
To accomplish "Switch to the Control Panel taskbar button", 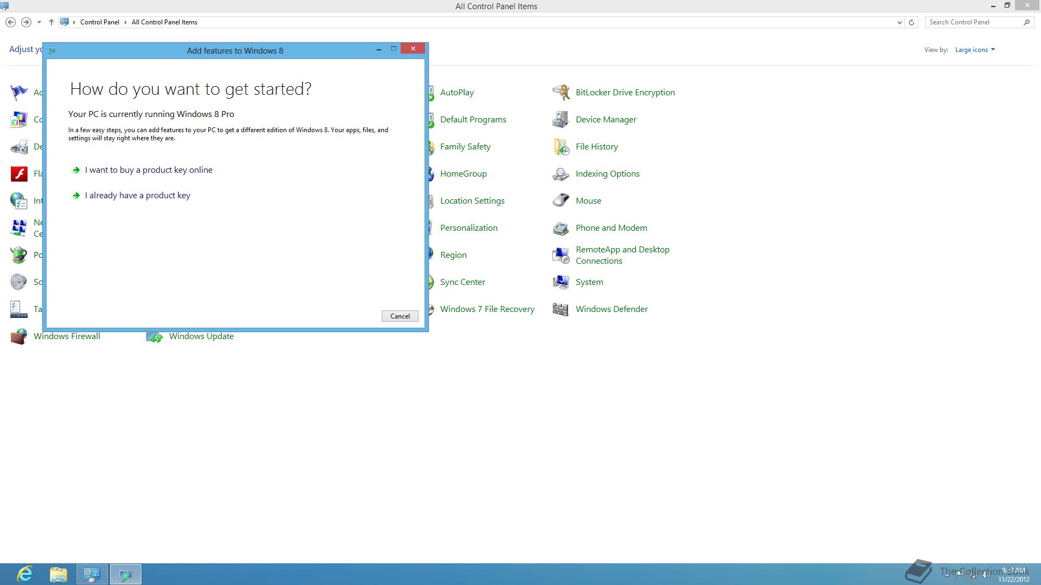I will [92, 574].
